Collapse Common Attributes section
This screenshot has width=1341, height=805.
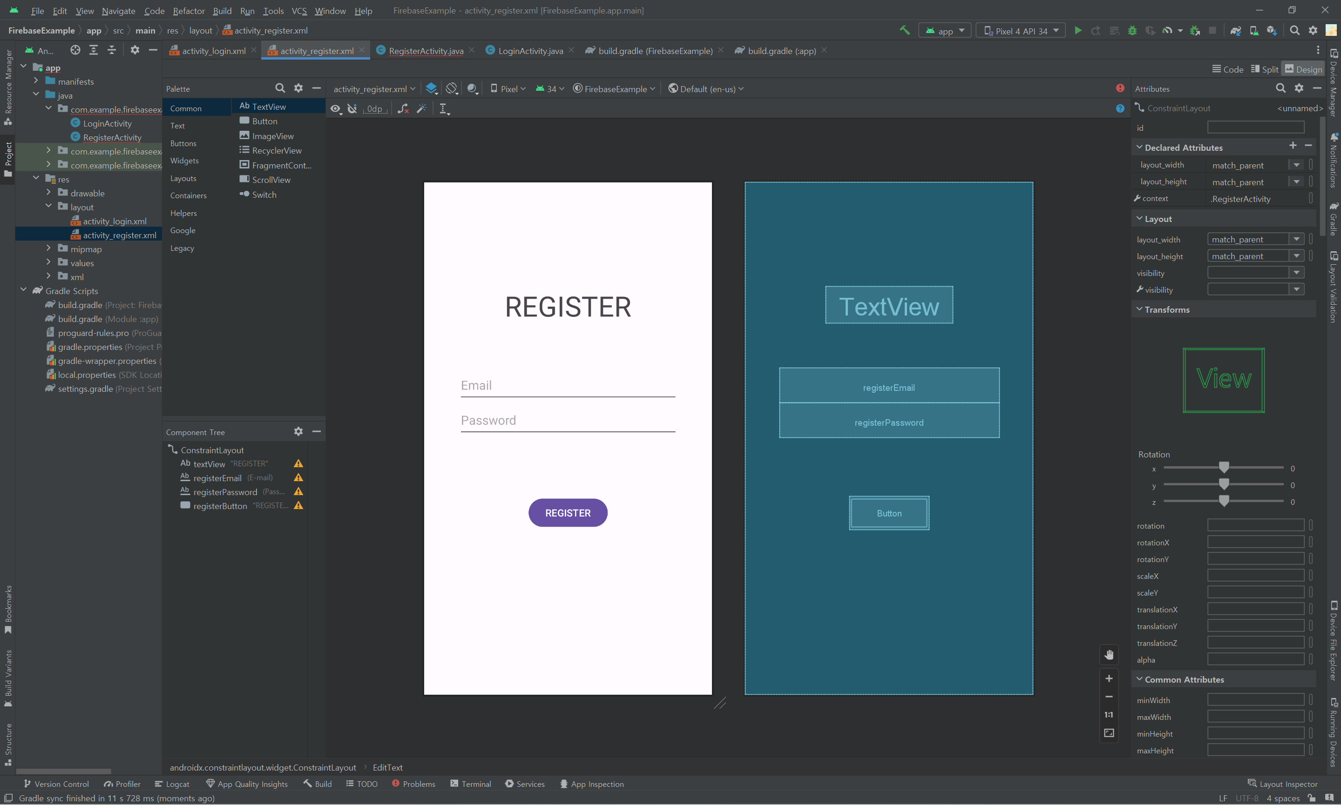click(1139, 678)
